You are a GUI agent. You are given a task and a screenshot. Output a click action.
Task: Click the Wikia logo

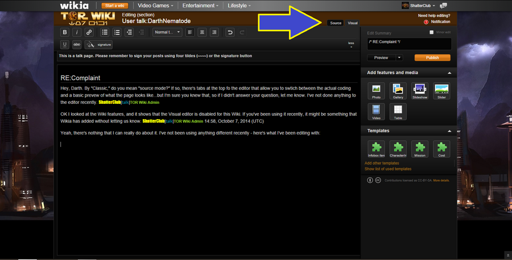(74, 6)
